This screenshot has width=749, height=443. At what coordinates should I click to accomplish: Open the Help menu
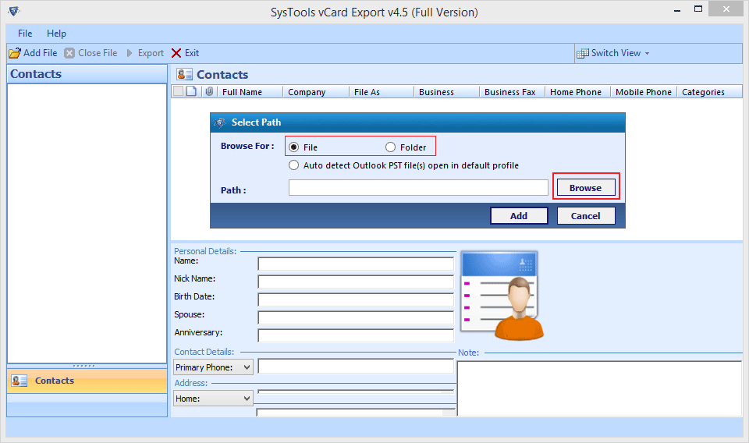[56, 34]
